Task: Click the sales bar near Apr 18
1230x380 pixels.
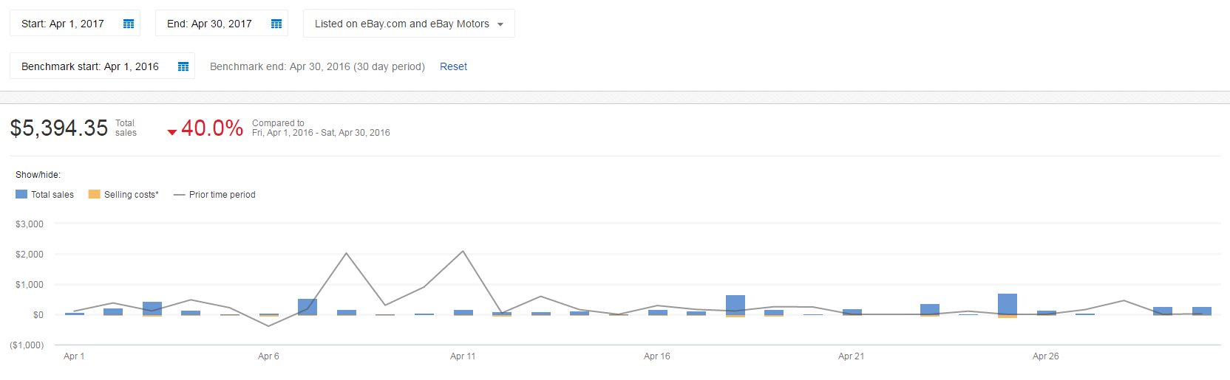Action: 735,305
